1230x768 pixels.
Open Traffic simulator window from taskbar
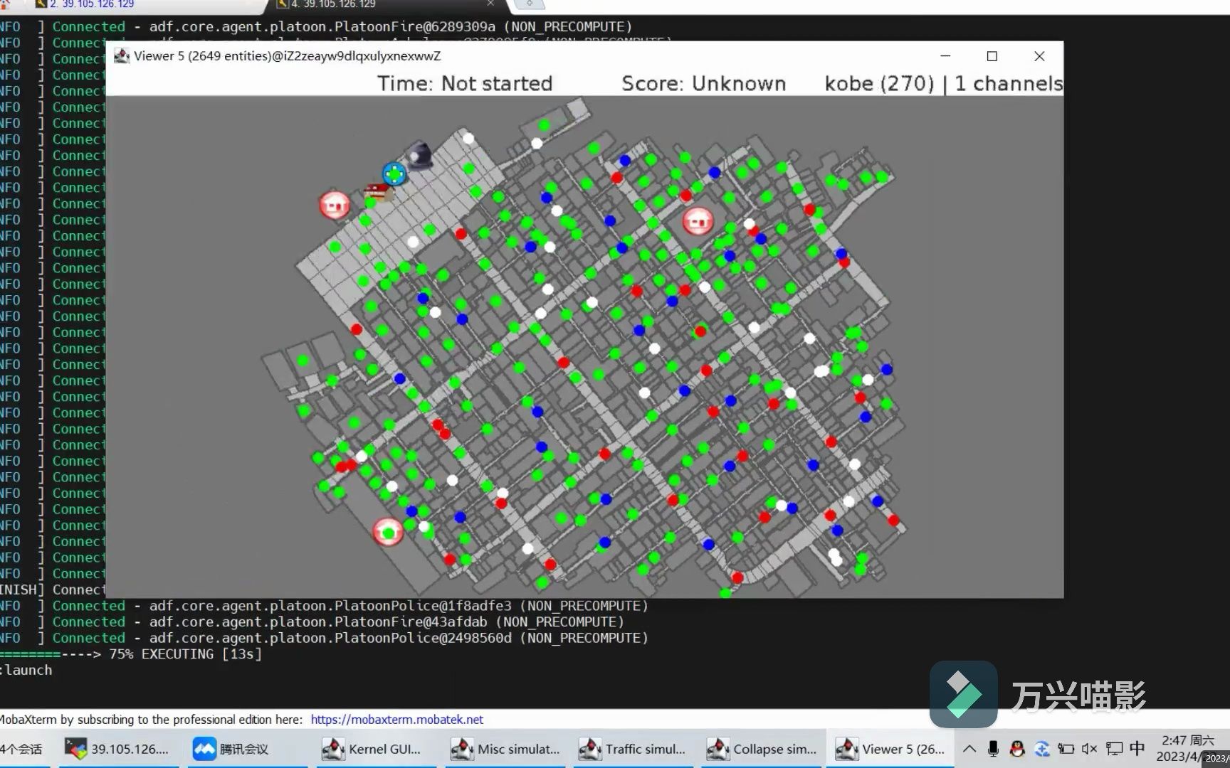632,749
